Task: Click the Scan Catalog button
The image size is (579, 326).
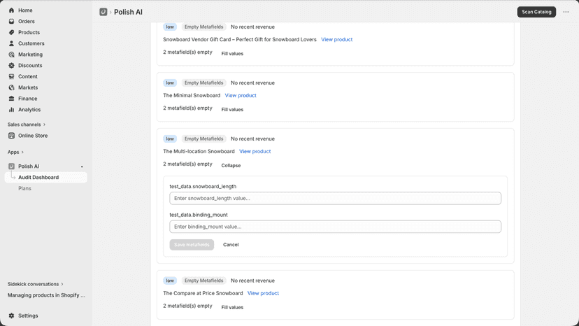Action: (x=536, y=12)
